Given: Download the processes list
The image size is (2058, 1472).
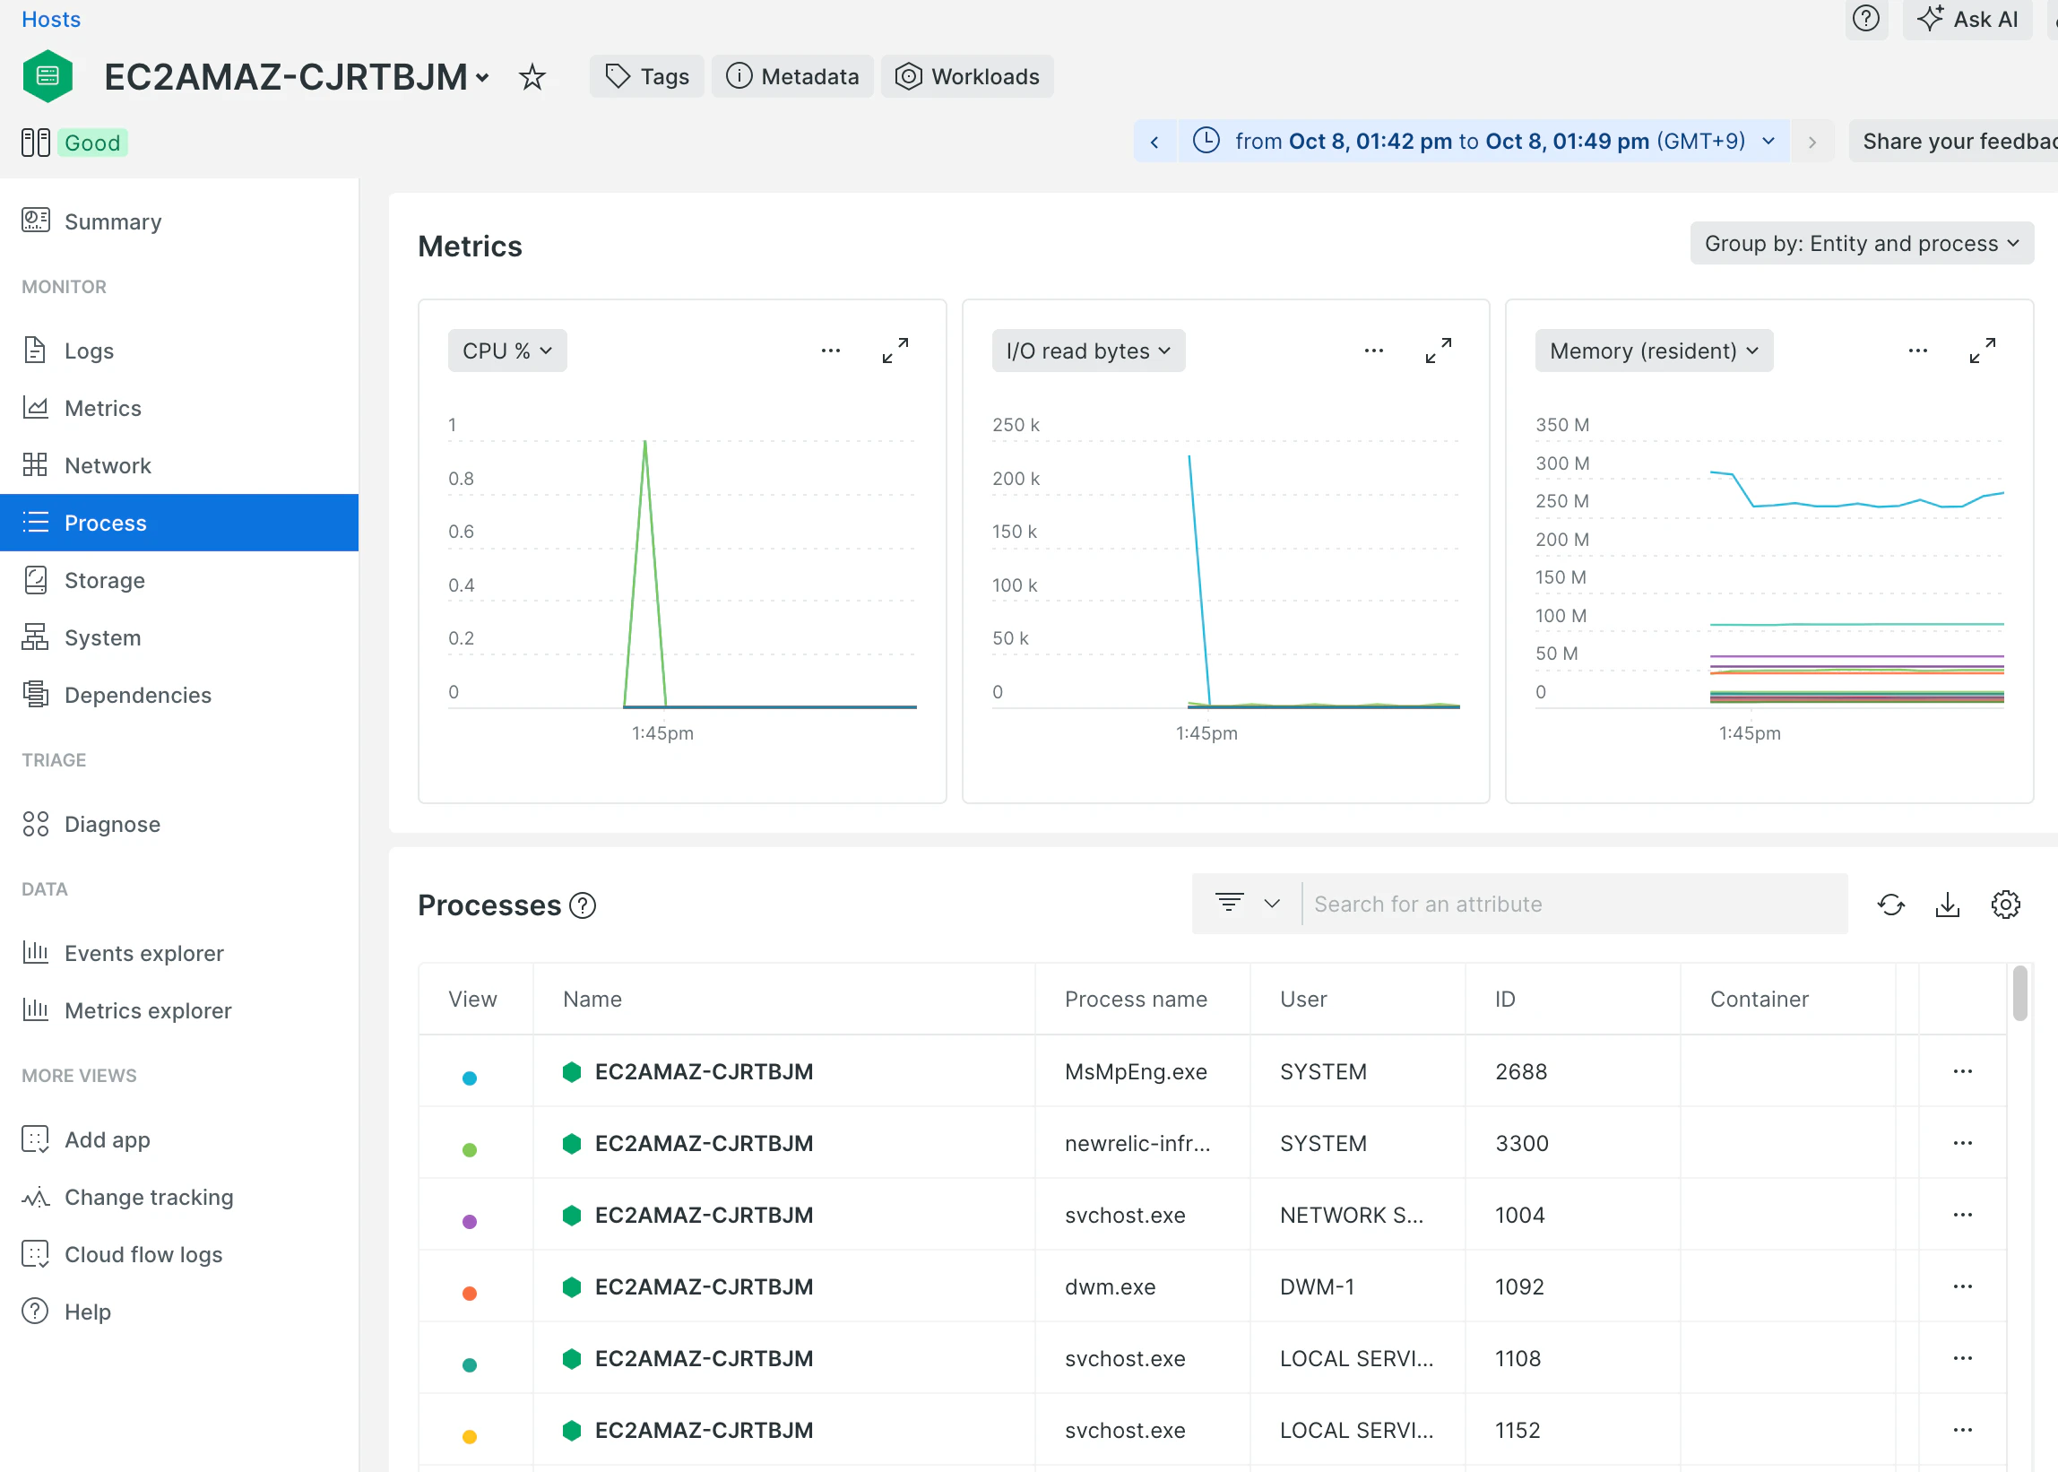Looking at the screenshot, I should tap(1948, 905).
